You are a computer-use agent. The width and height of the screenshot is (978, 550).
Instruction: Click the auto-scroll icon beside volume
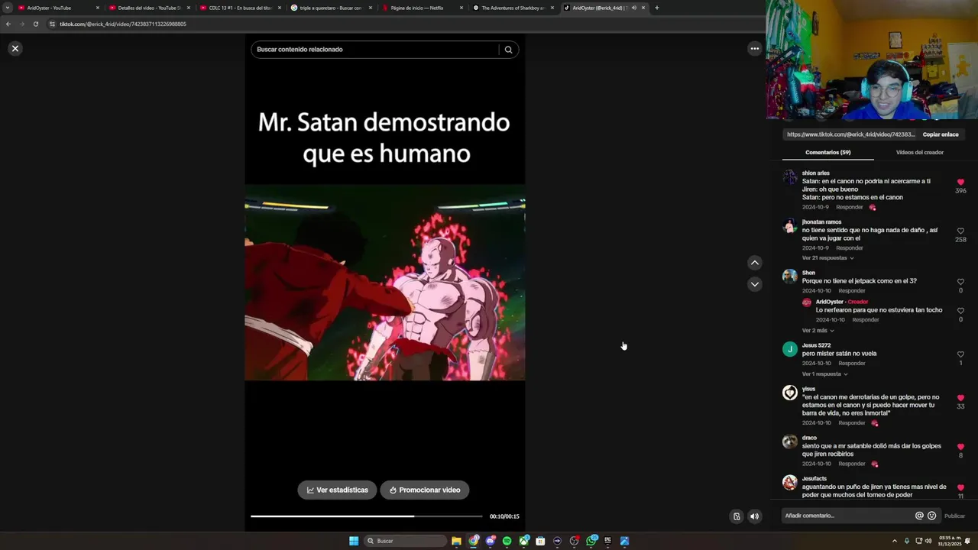[737, 516]
